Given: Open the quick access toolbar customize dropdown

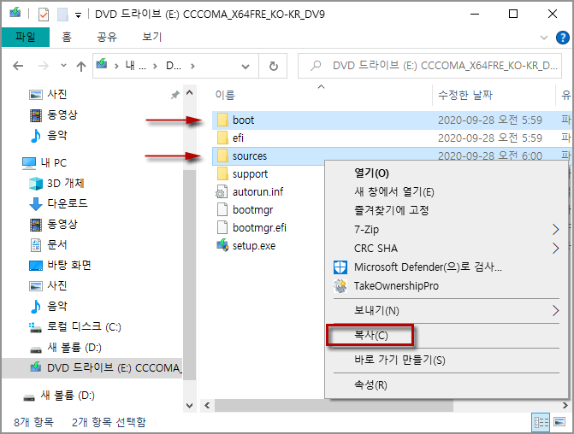Looking at the screenshot, I should pos(78,15).
